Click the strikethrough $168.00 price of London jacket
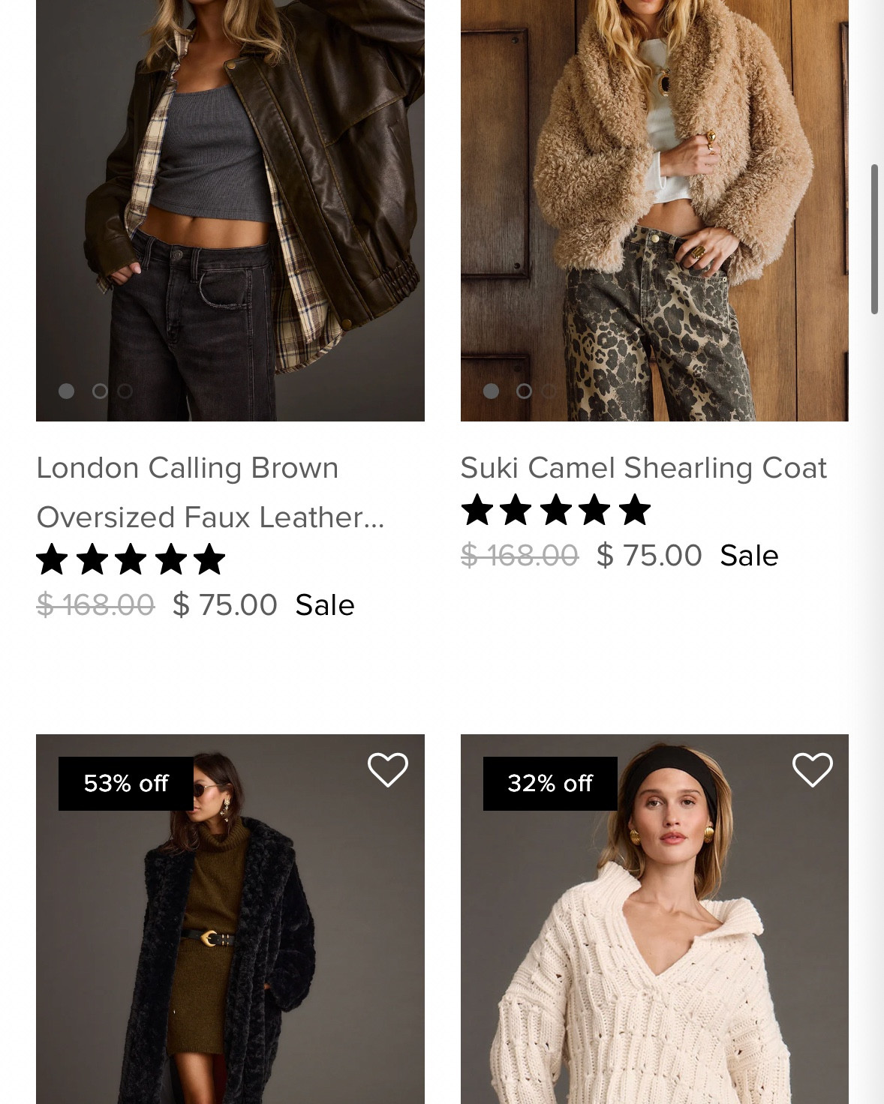This screenshot has height=1104, width=884. coord(95,604)
